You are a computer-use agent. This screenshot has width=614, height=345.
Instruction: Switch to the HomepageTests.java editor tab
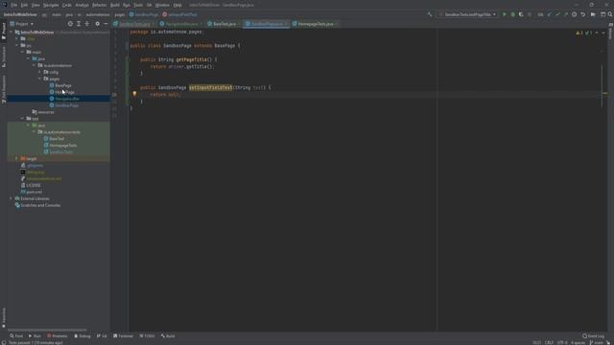point(316,24)
